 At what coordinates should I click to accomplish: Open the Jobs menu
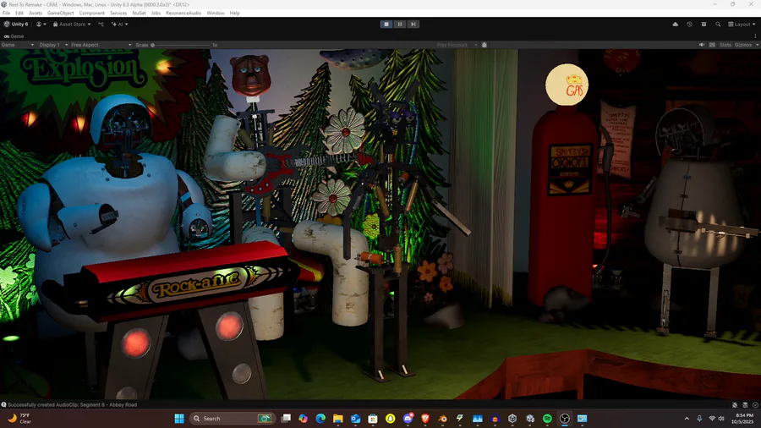click(x=156, y=13)
